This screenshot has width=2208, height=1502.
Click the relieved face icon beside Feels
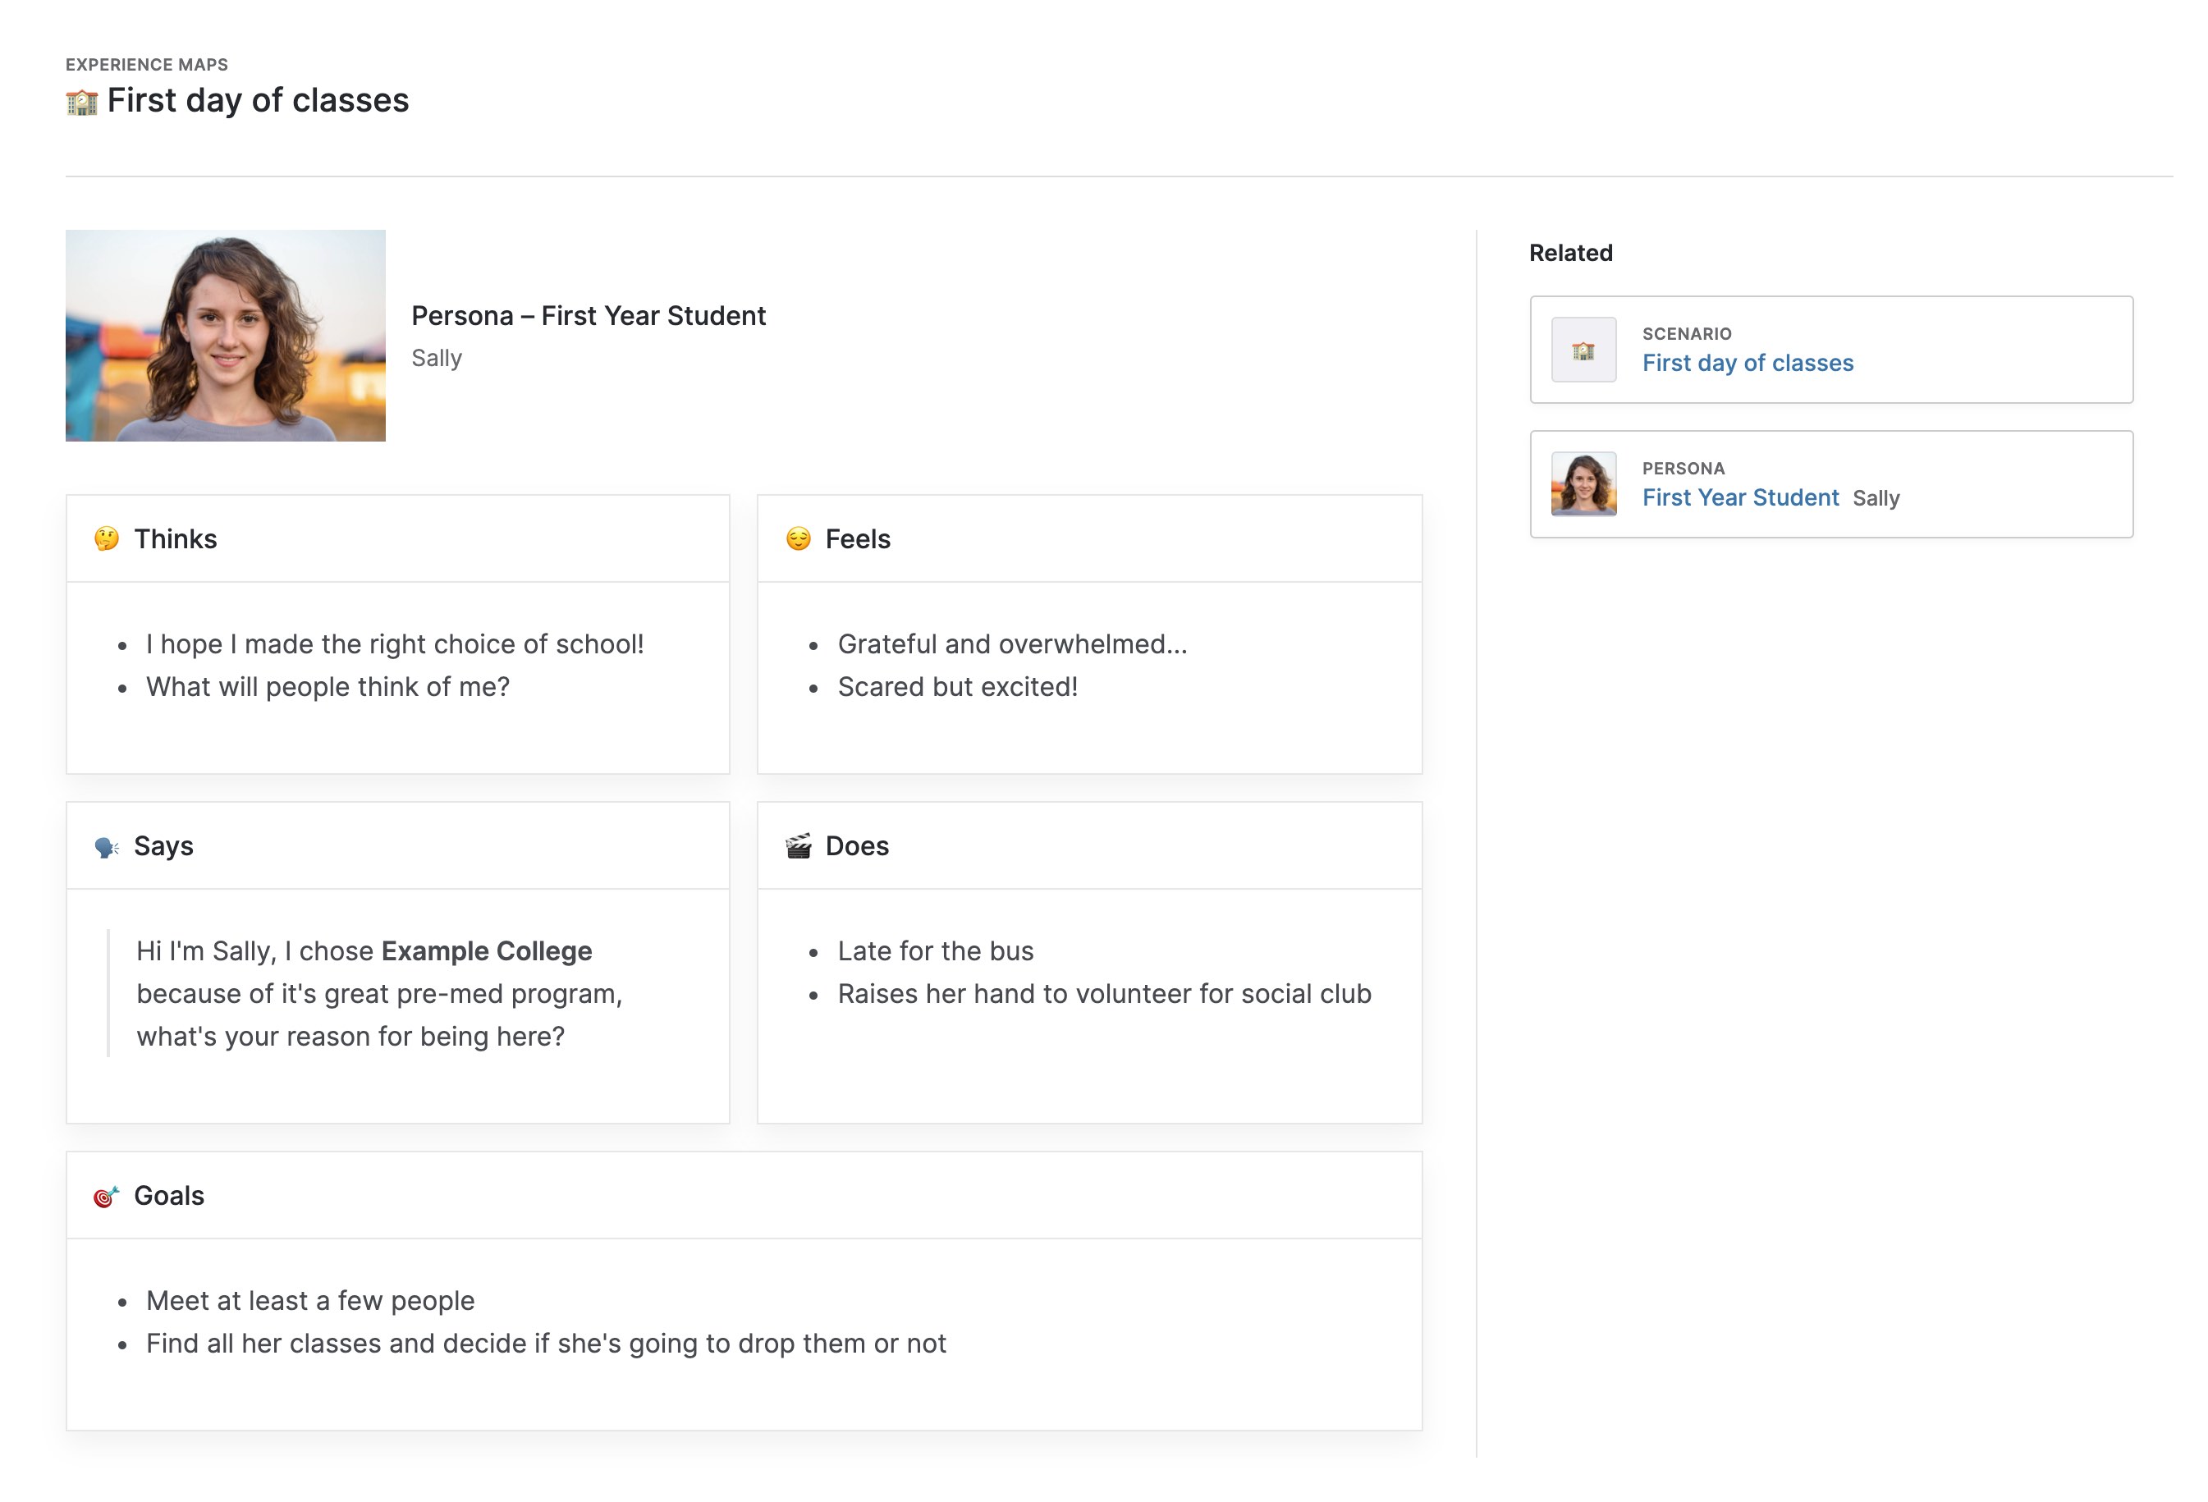(x=799, y=538)
